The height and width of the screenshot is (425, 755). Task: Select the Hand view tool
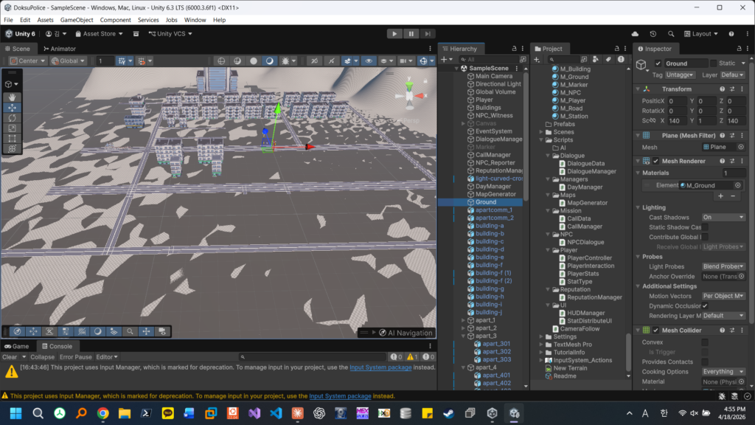coord(12,97)
